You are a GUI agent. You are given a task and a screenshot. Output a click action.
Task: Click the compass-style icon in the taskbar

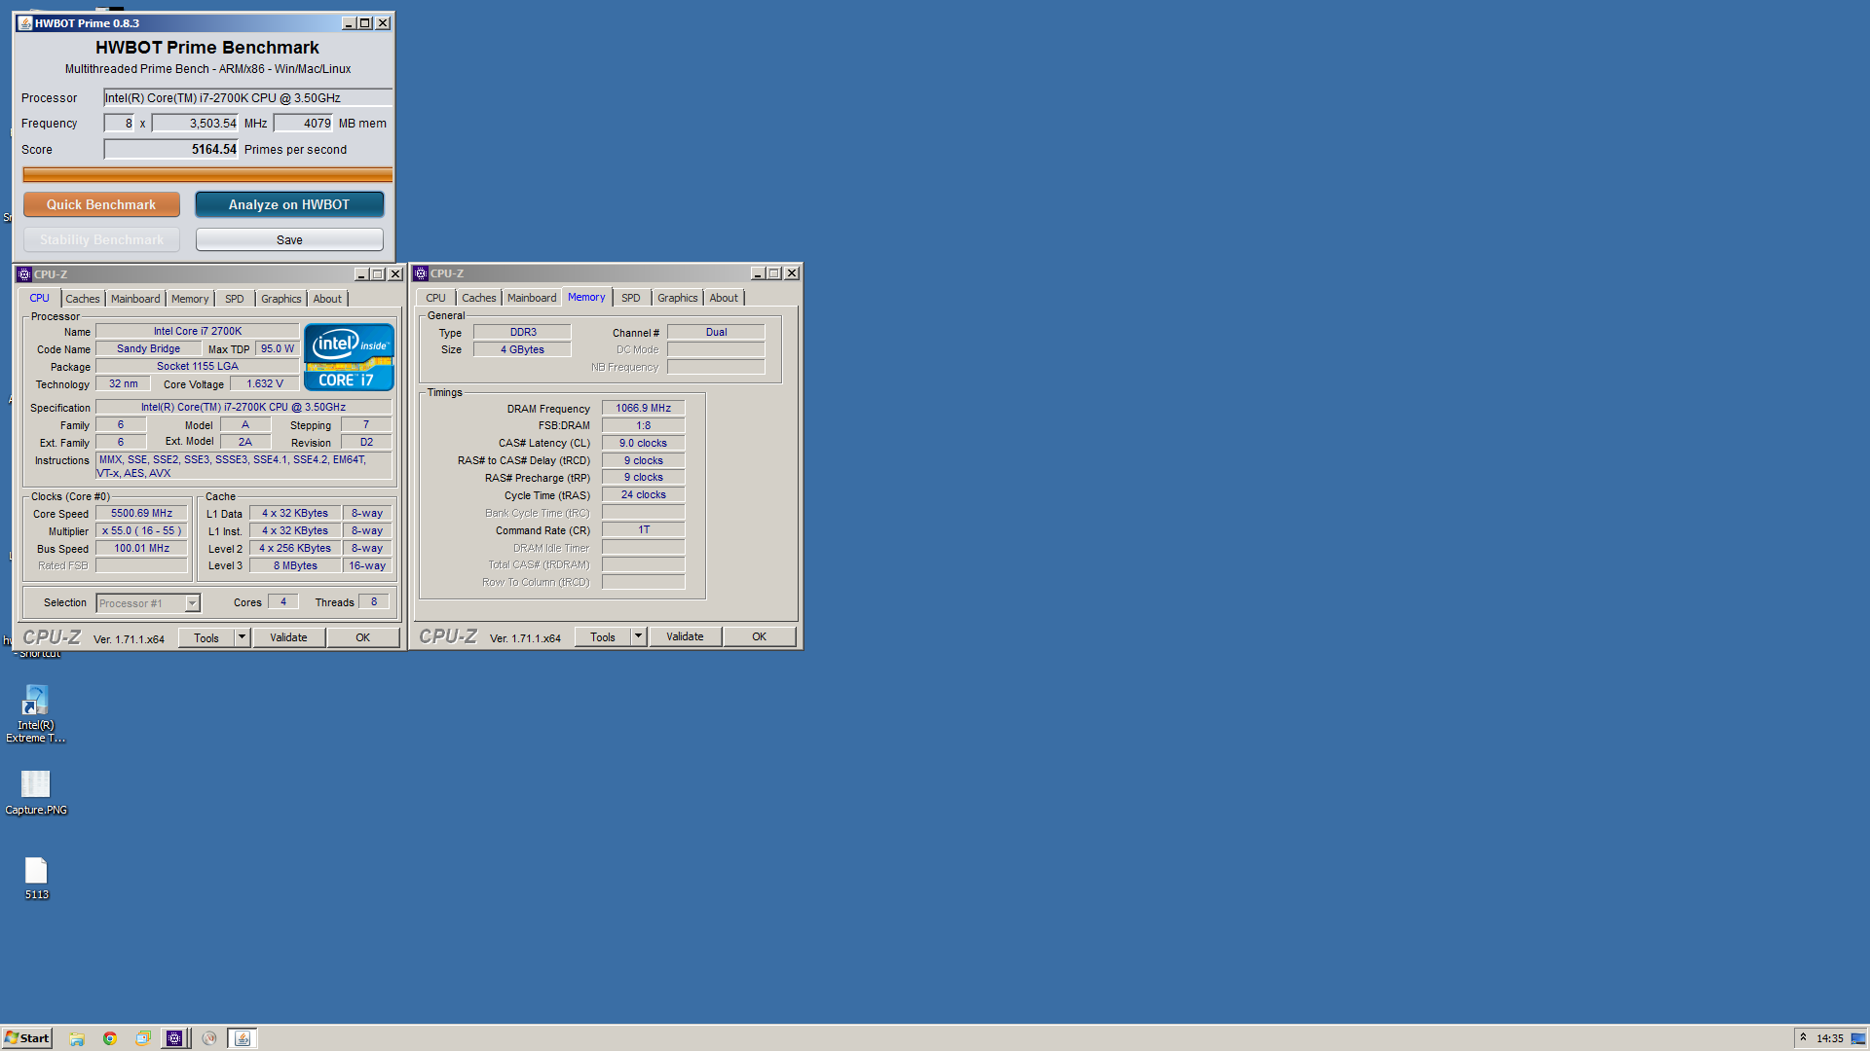pyautogui.click(x=209, y=1038)
